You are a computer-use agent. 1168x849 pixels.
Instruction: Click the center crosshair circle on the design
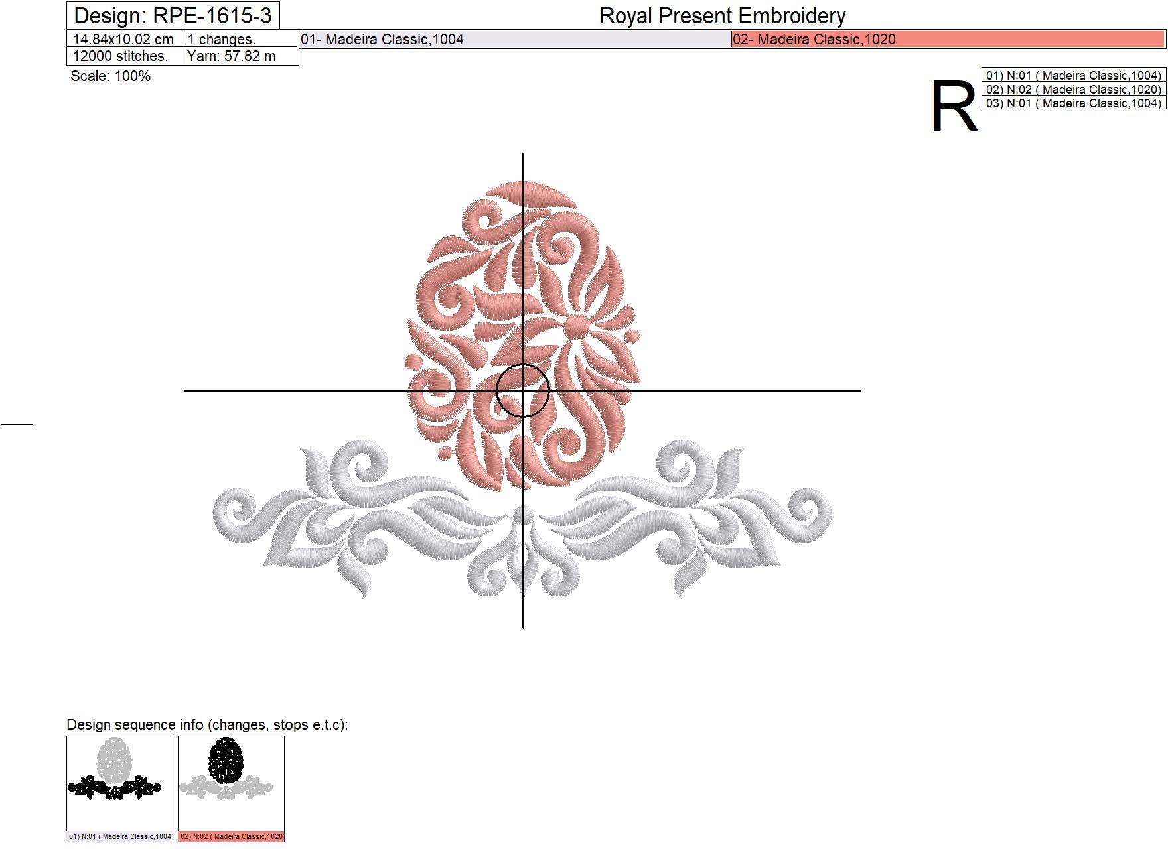523,391
